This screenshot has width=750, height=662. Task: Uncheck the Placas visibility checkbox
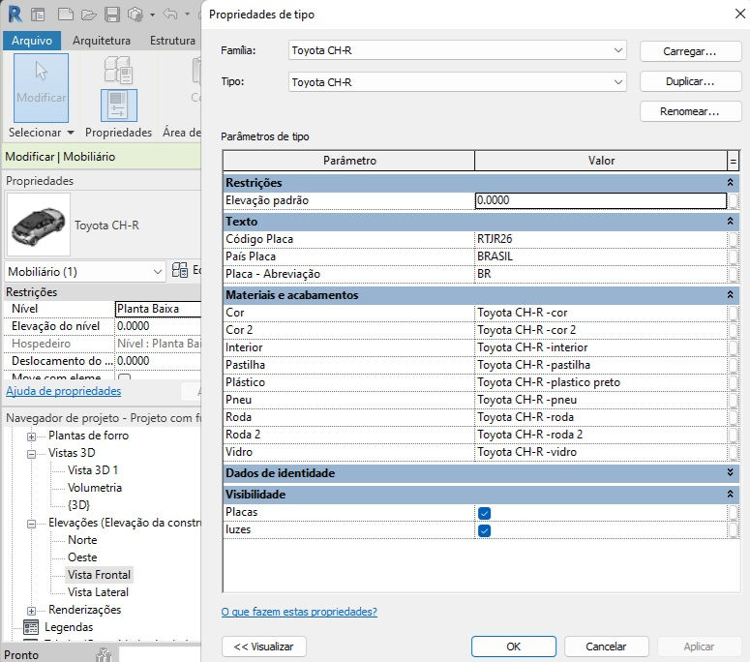pyautogui.click(x=484, y=513)
